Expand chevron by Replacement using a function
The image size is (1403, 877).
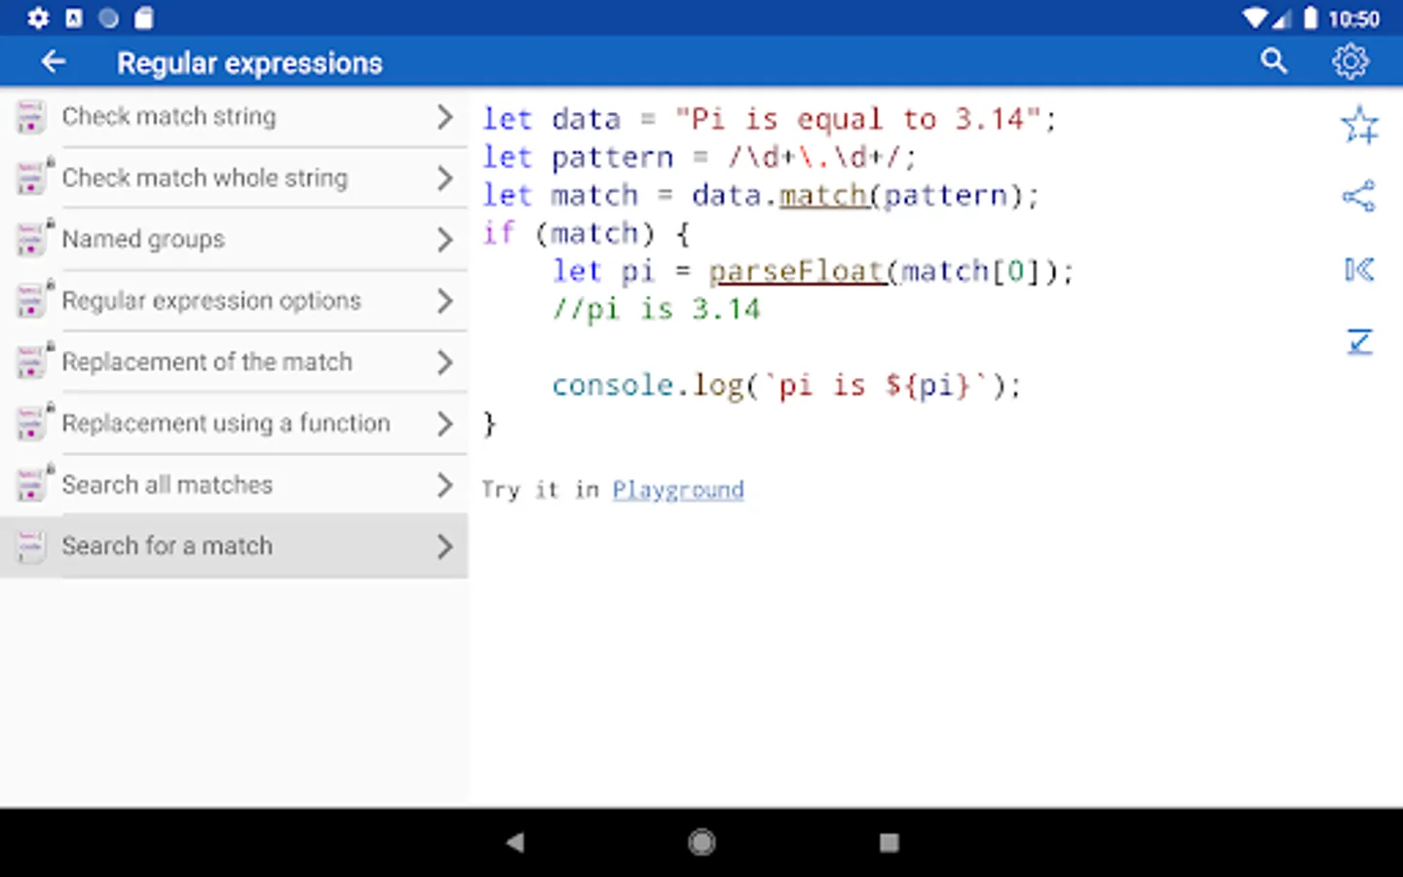[x=445, y=424]
